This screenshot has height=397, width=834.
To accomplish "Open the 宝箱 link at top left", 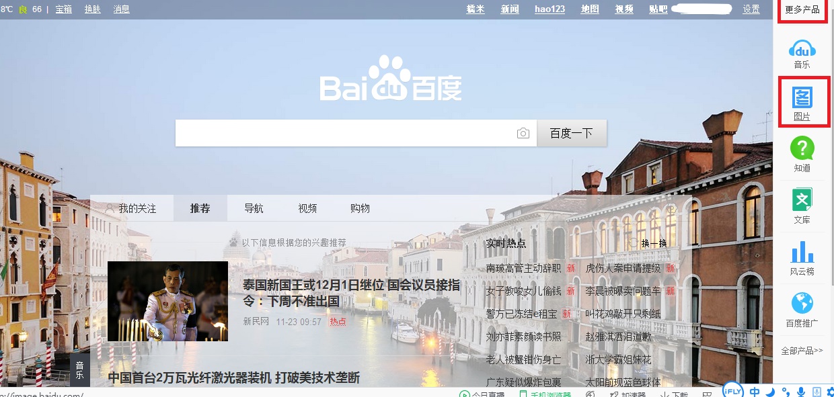I will (x=63, y=9).
